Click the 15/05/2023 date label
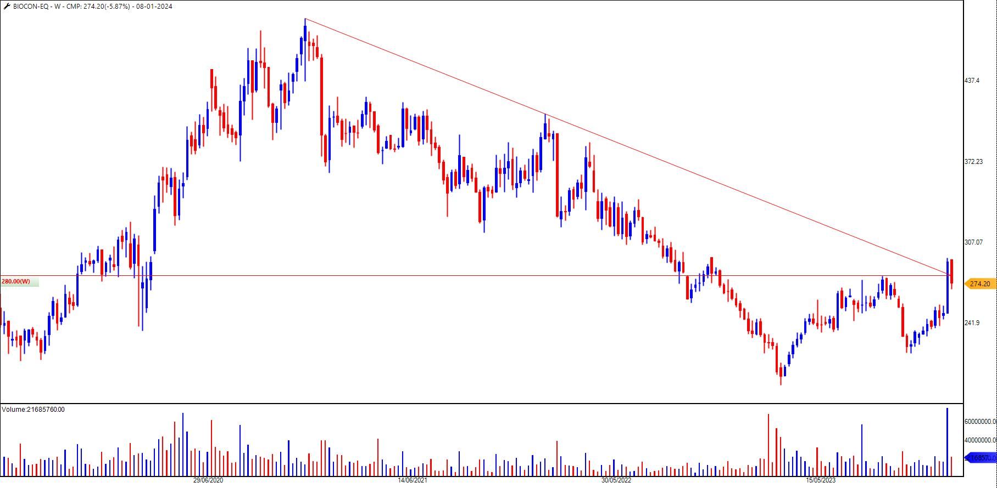Image resolution: width=997 pixels, height=488 pixels. [x=821, y=480]
